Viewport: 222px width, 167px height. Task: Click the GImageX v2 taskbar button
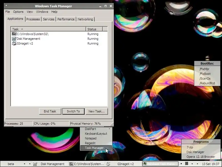(x=123, y=164)
